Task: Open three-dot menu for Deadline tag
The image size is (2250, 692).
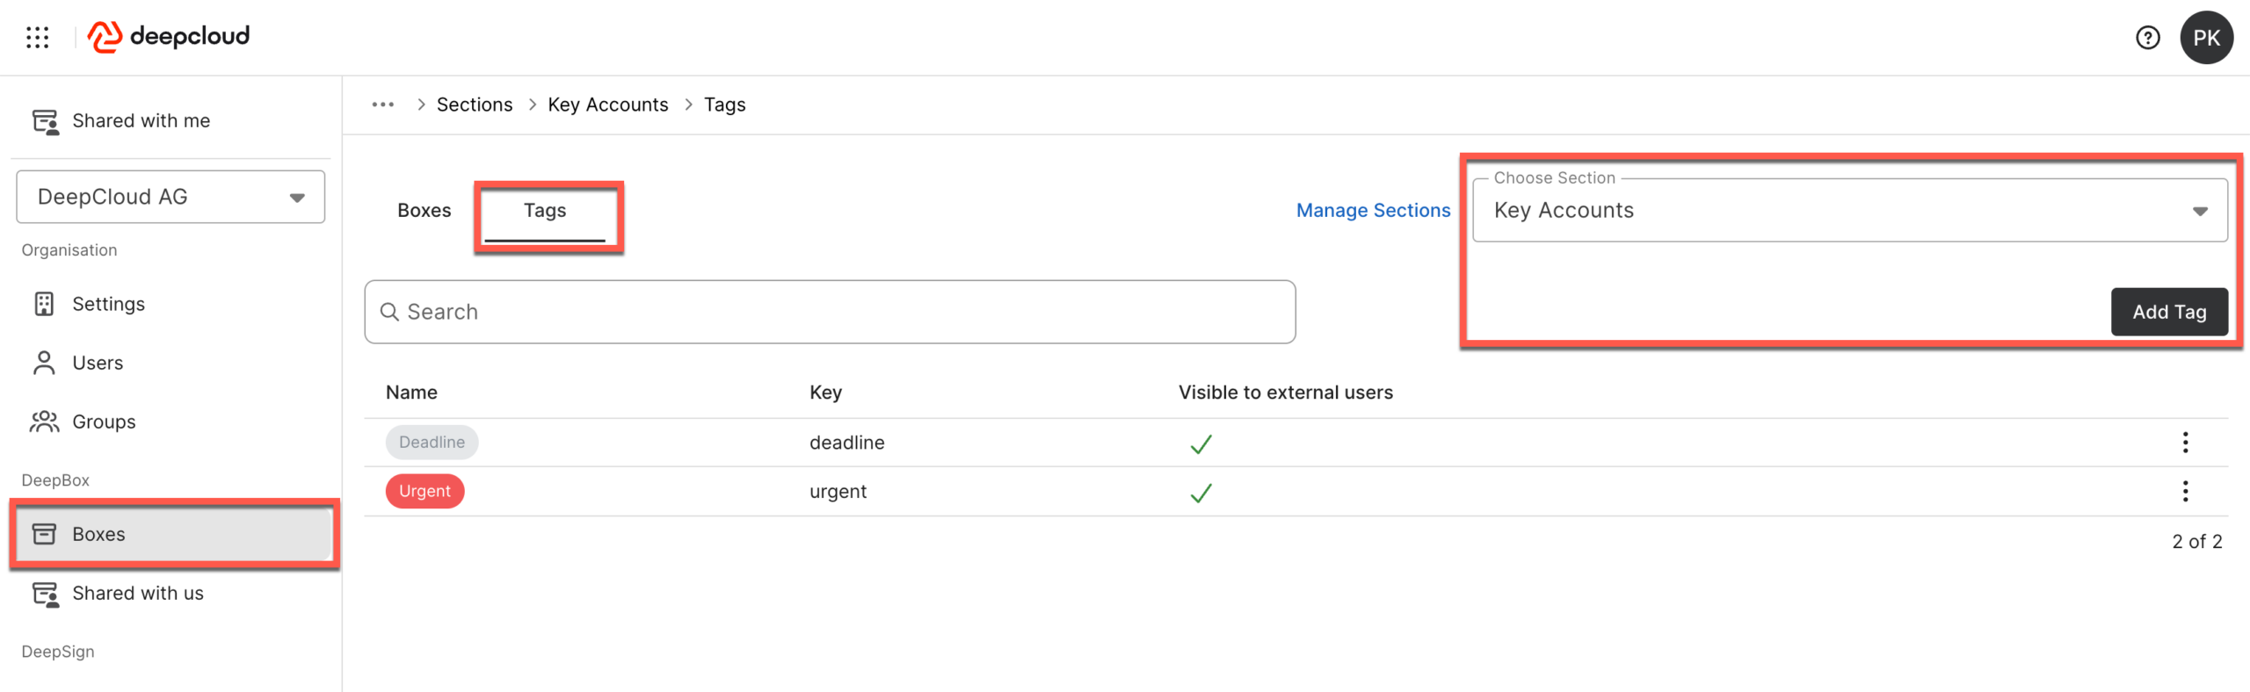Action: (2184, 443)
